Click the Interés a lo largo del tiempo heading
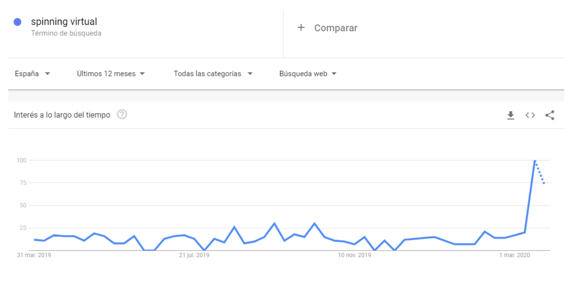This screenshot has width=577, height=282. coord(62,115)
